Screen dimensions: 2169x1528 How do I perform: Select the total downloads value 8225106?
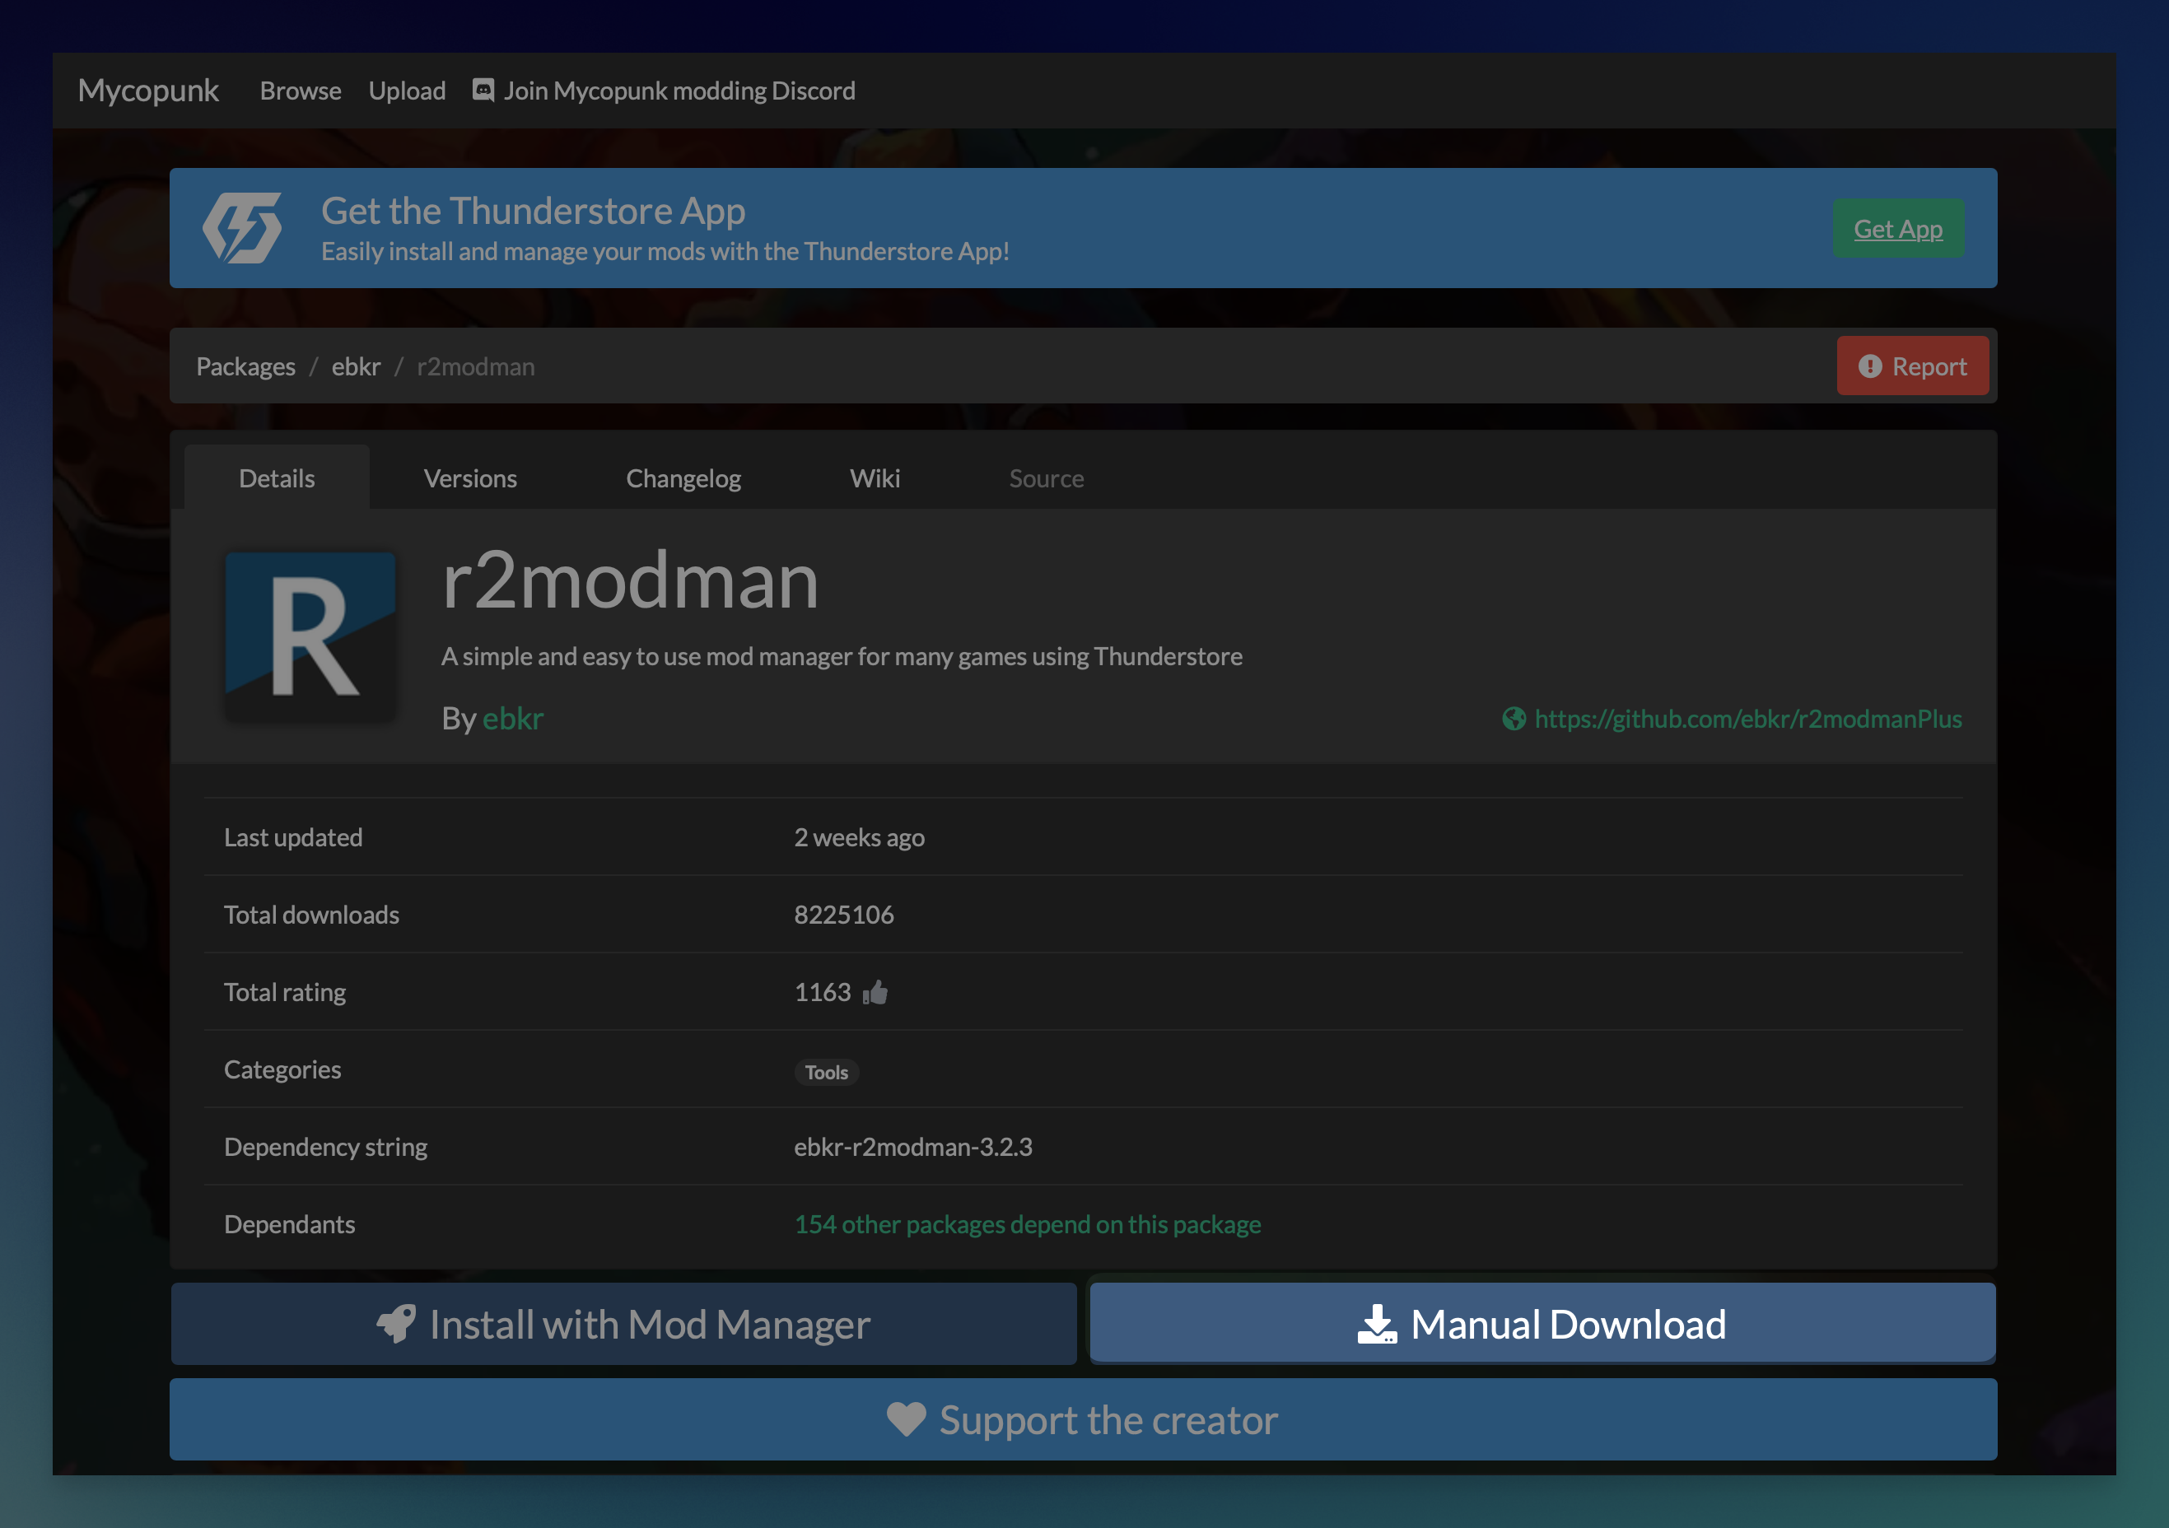[x=843, y=915]
